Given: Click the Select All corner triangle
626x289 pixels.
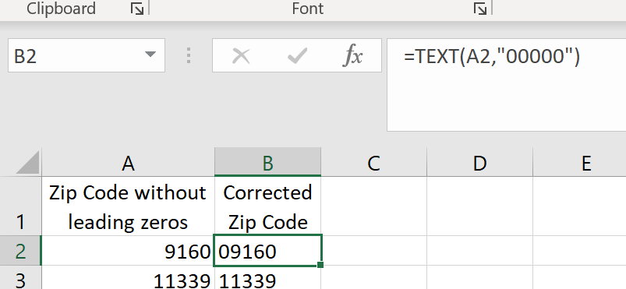Looking at the screenshot, I should [27, 162].
